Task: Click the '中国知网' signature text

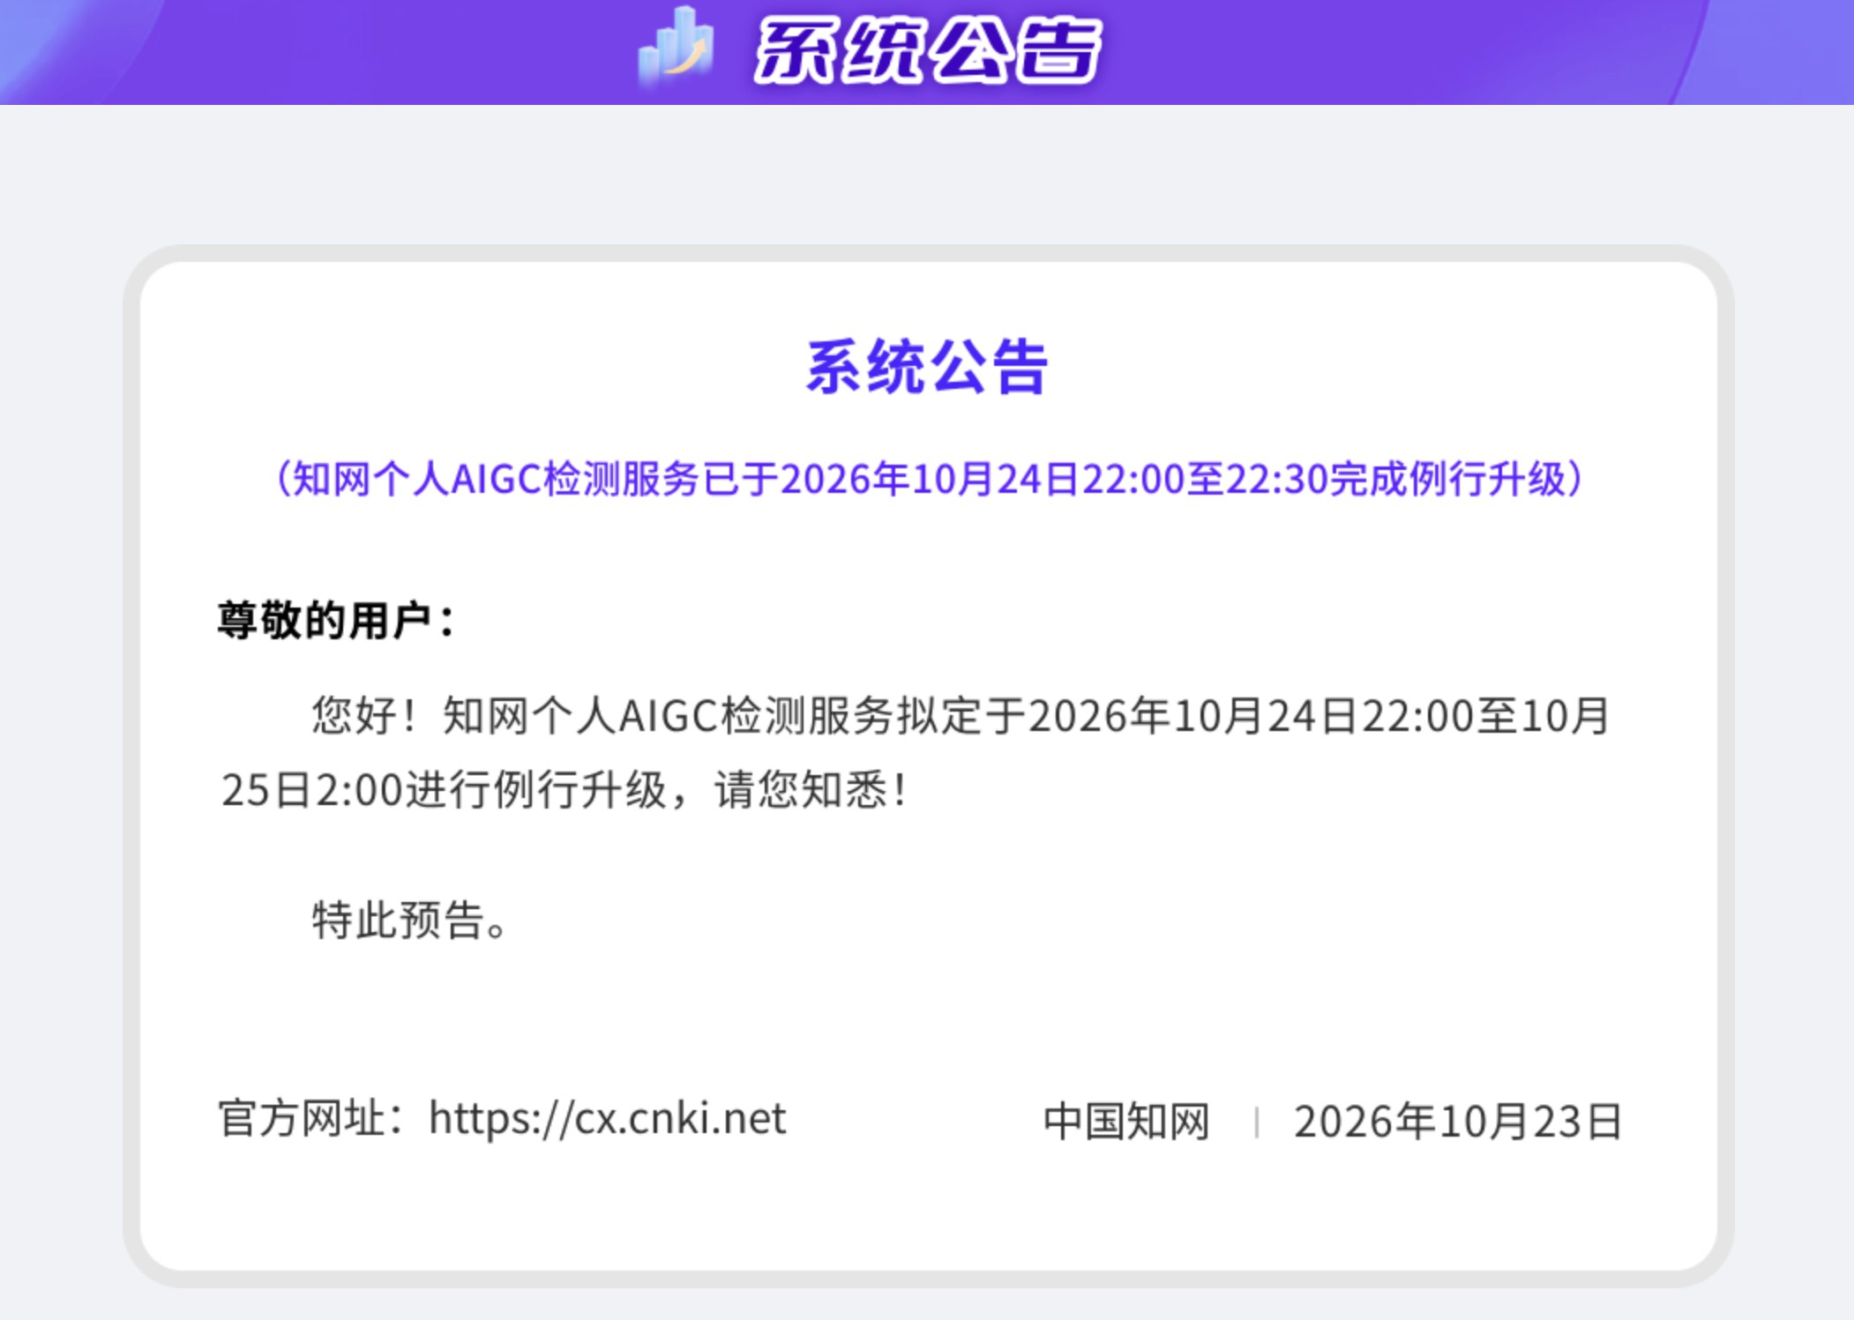Action: coord(1126,1122)
